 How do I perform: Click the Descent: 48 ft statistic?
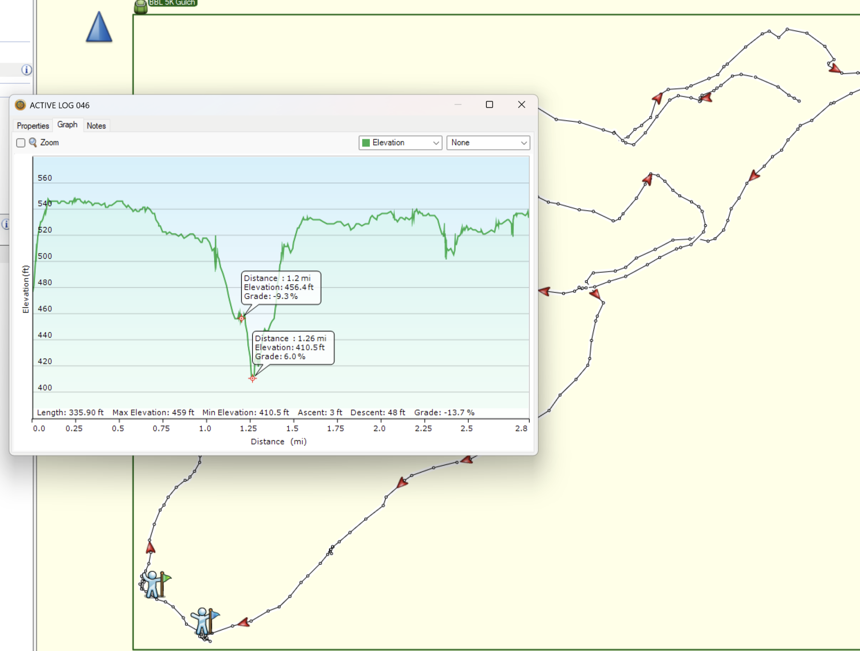378,412
